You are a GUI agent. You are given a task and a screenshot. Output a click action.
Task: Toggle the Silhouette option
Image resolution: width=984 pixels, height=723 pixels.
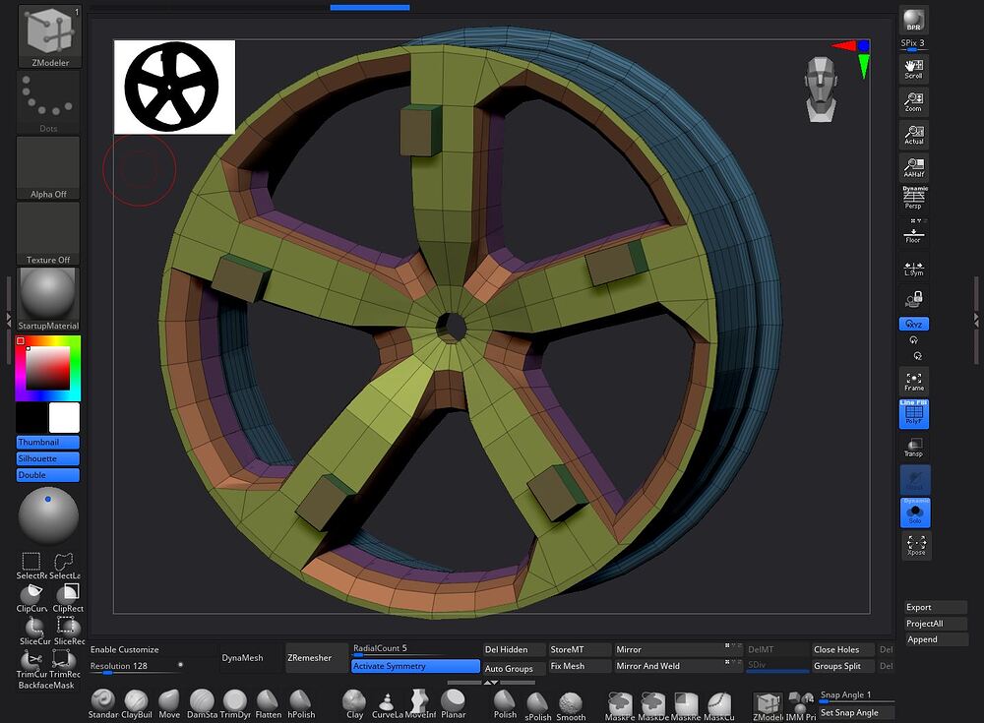pos(47,458)
